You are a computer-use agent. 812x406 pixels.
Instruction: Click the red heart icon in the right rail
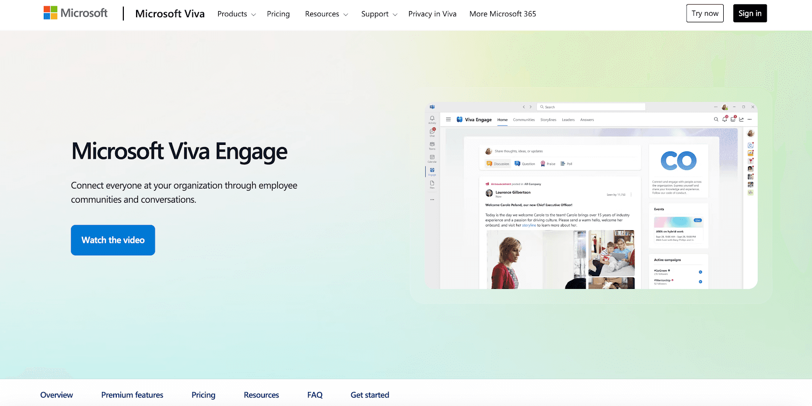pyautogui.click(x=751, y=161)
